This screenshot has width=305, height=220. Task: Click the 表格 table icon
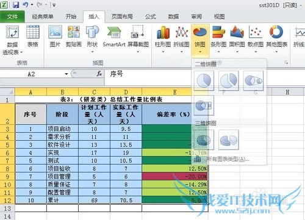click(x=33, y=32)
